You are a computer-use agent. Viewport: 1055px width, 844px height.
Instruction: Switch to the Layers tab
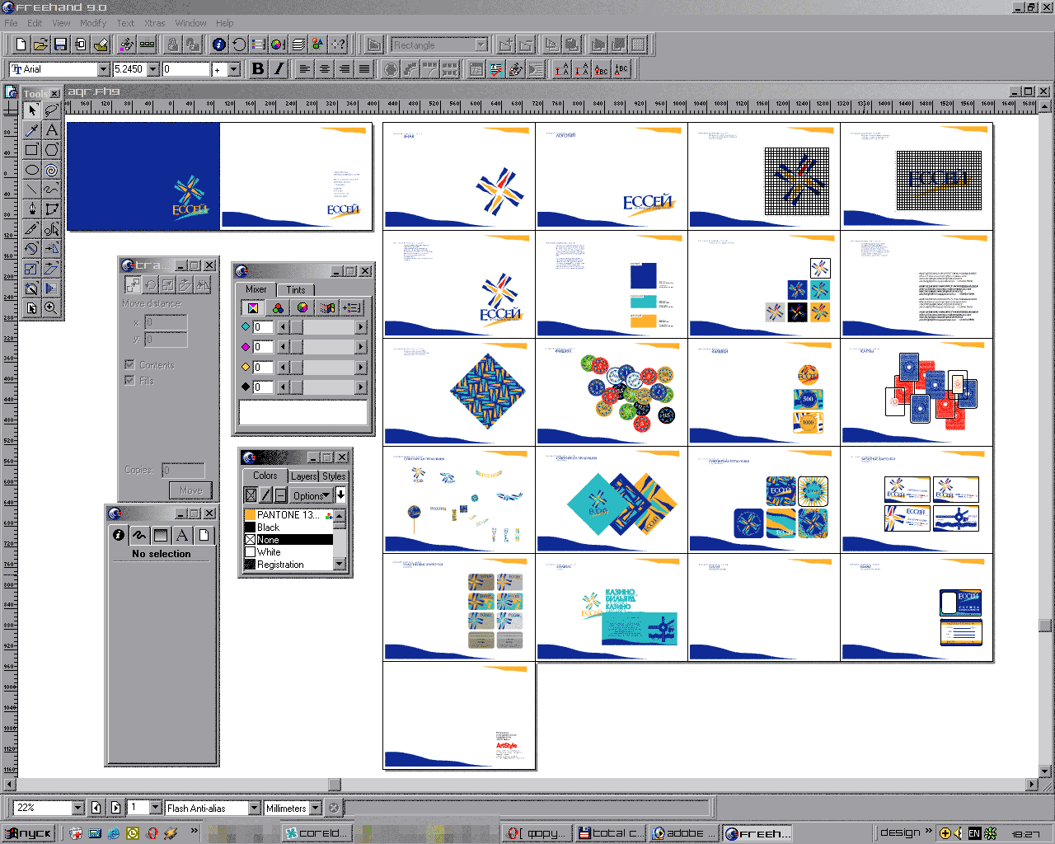pyautogui.click(x=303, y=476)
